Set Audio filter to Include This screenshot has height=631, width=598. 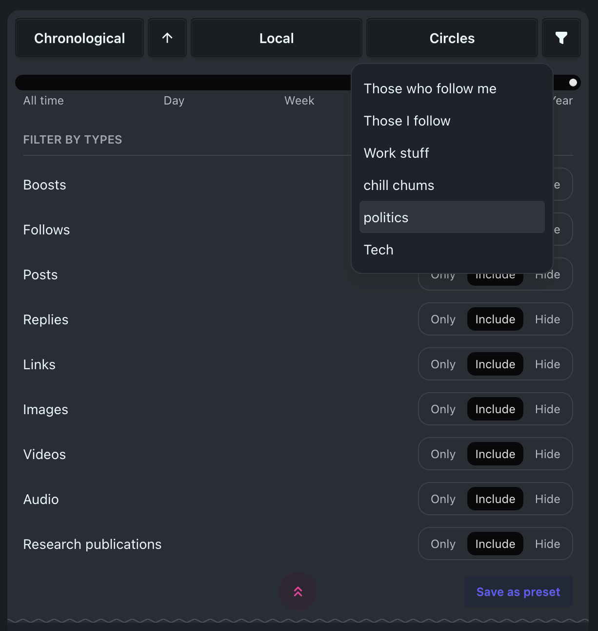(x=495, y=499)
